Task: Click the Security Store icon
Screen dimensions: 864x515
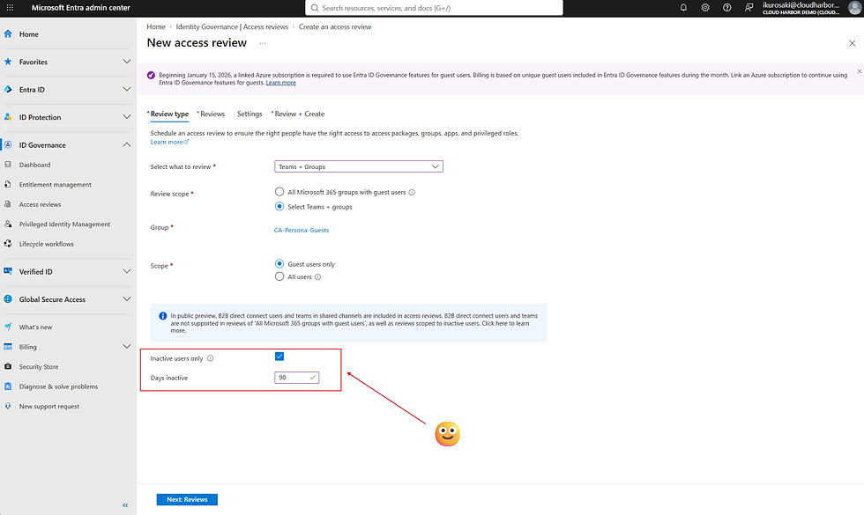Action: tap(8, 366)
